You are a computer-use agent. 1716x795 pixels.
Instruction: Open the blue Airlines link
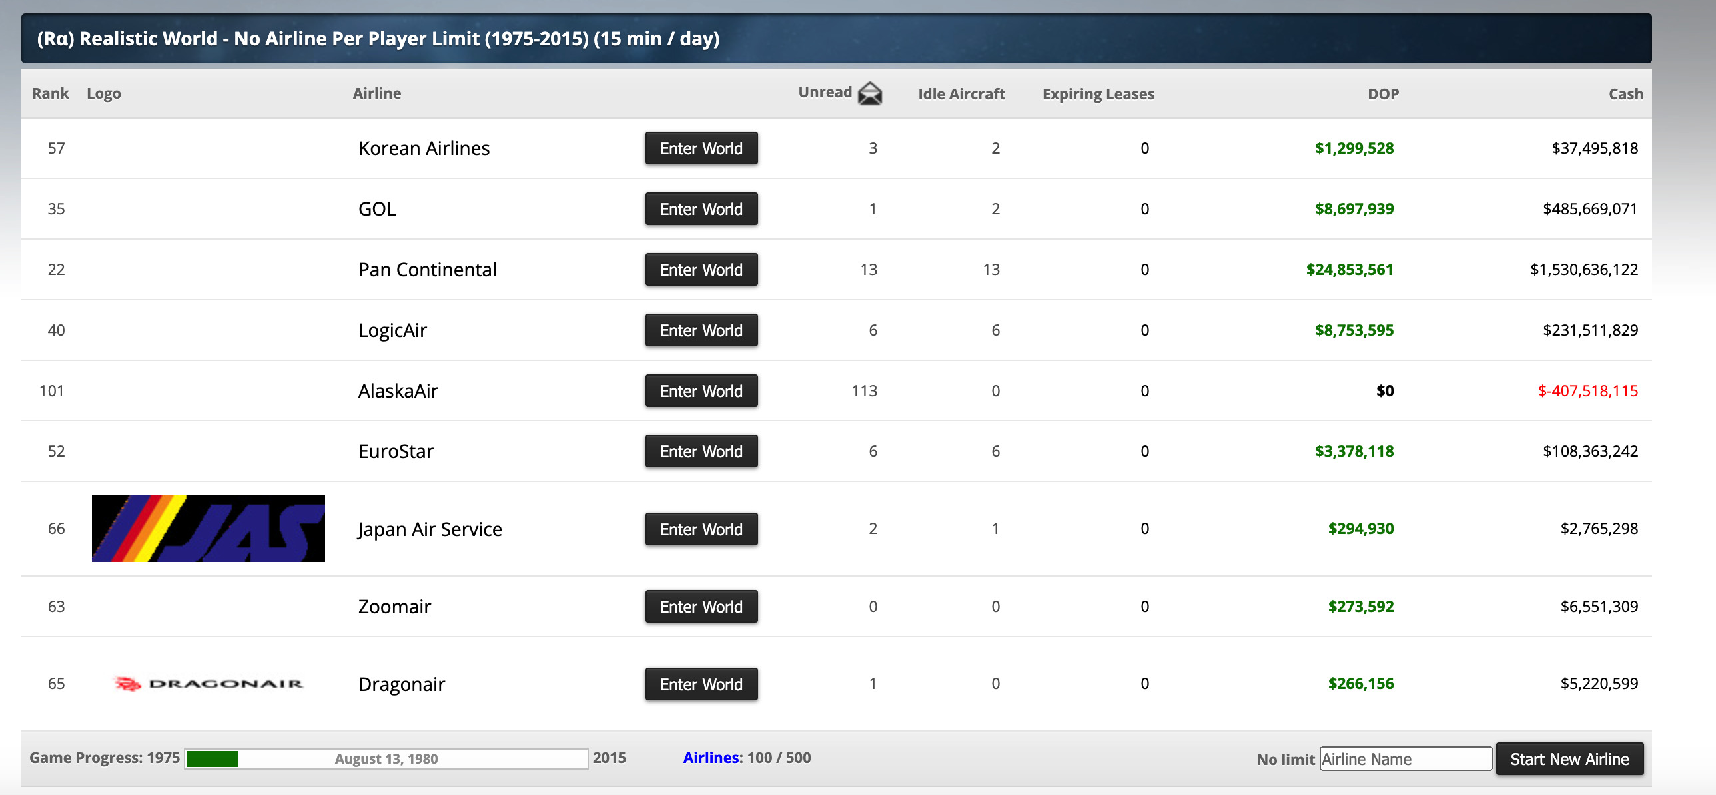tap(711, 758)
